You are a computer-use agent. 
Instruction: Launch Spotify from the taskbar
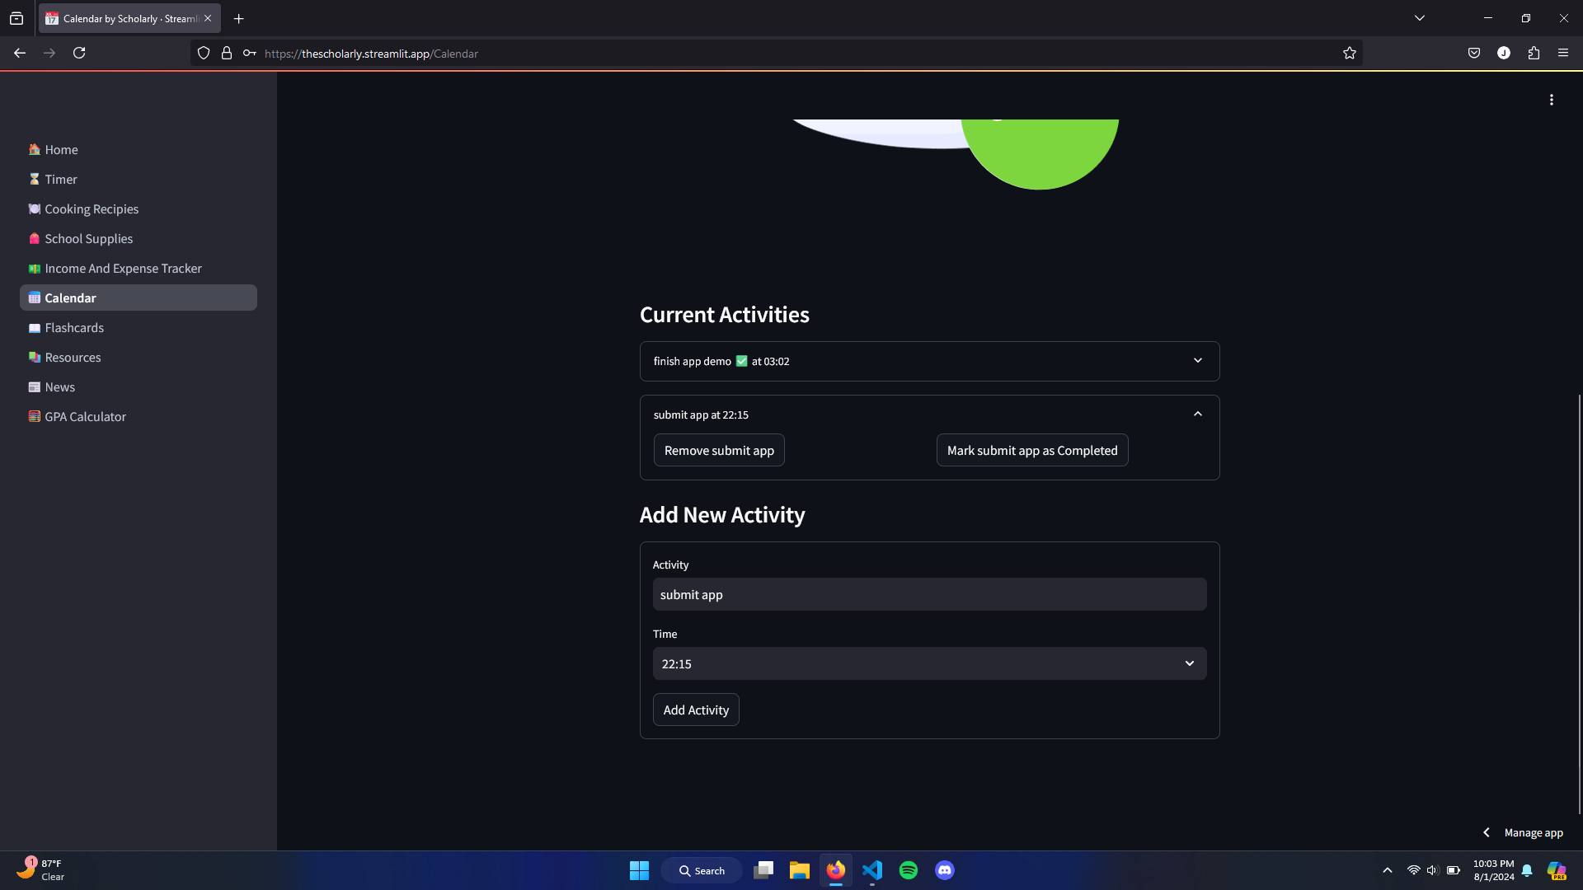pos(908,870)
